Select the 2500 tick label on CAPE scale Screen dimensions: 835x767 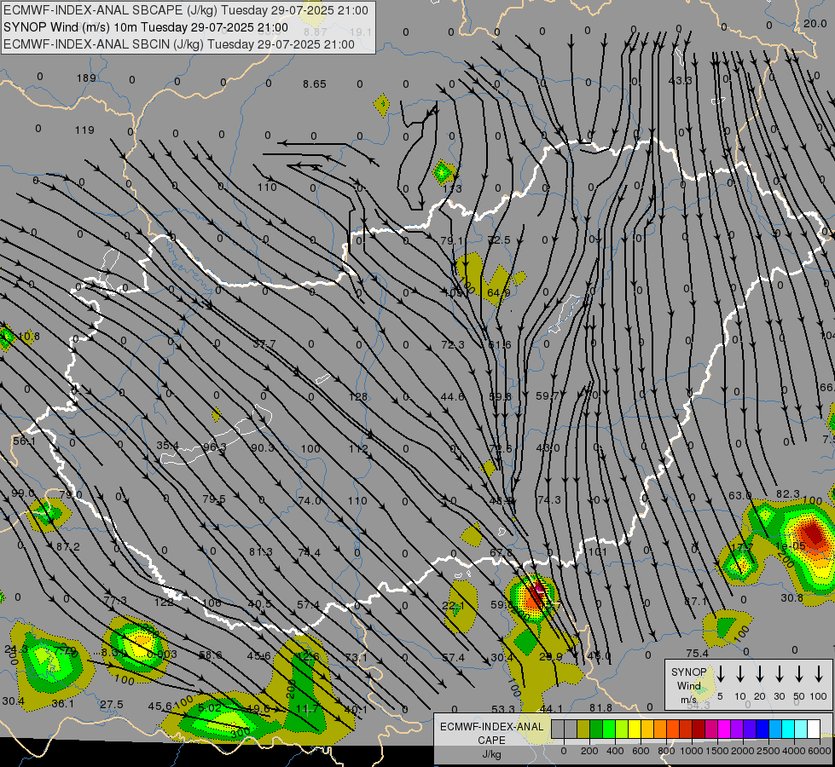[768, 751]
